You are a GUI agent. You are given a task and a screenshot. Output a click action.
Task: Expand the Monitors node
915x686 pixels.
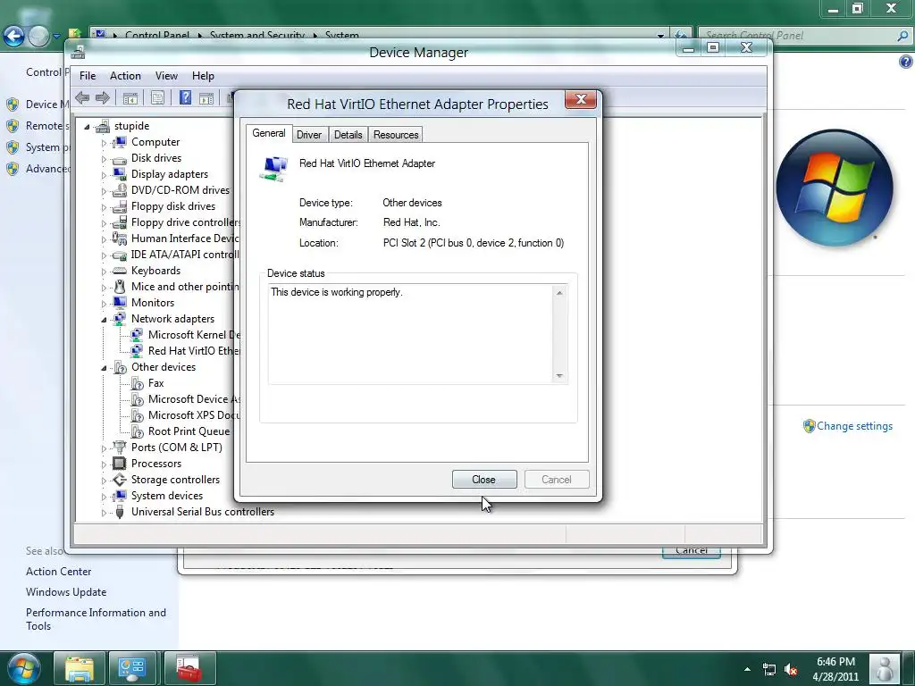(x=104, y=304)
